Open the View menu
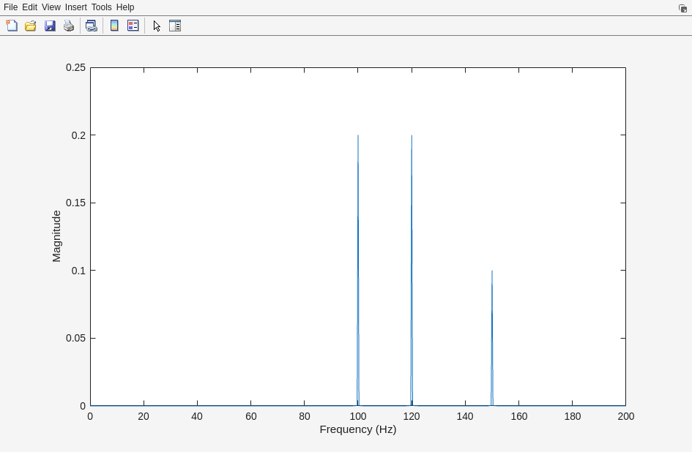This screenshot has width=692, height=452. tap(51, 7)
